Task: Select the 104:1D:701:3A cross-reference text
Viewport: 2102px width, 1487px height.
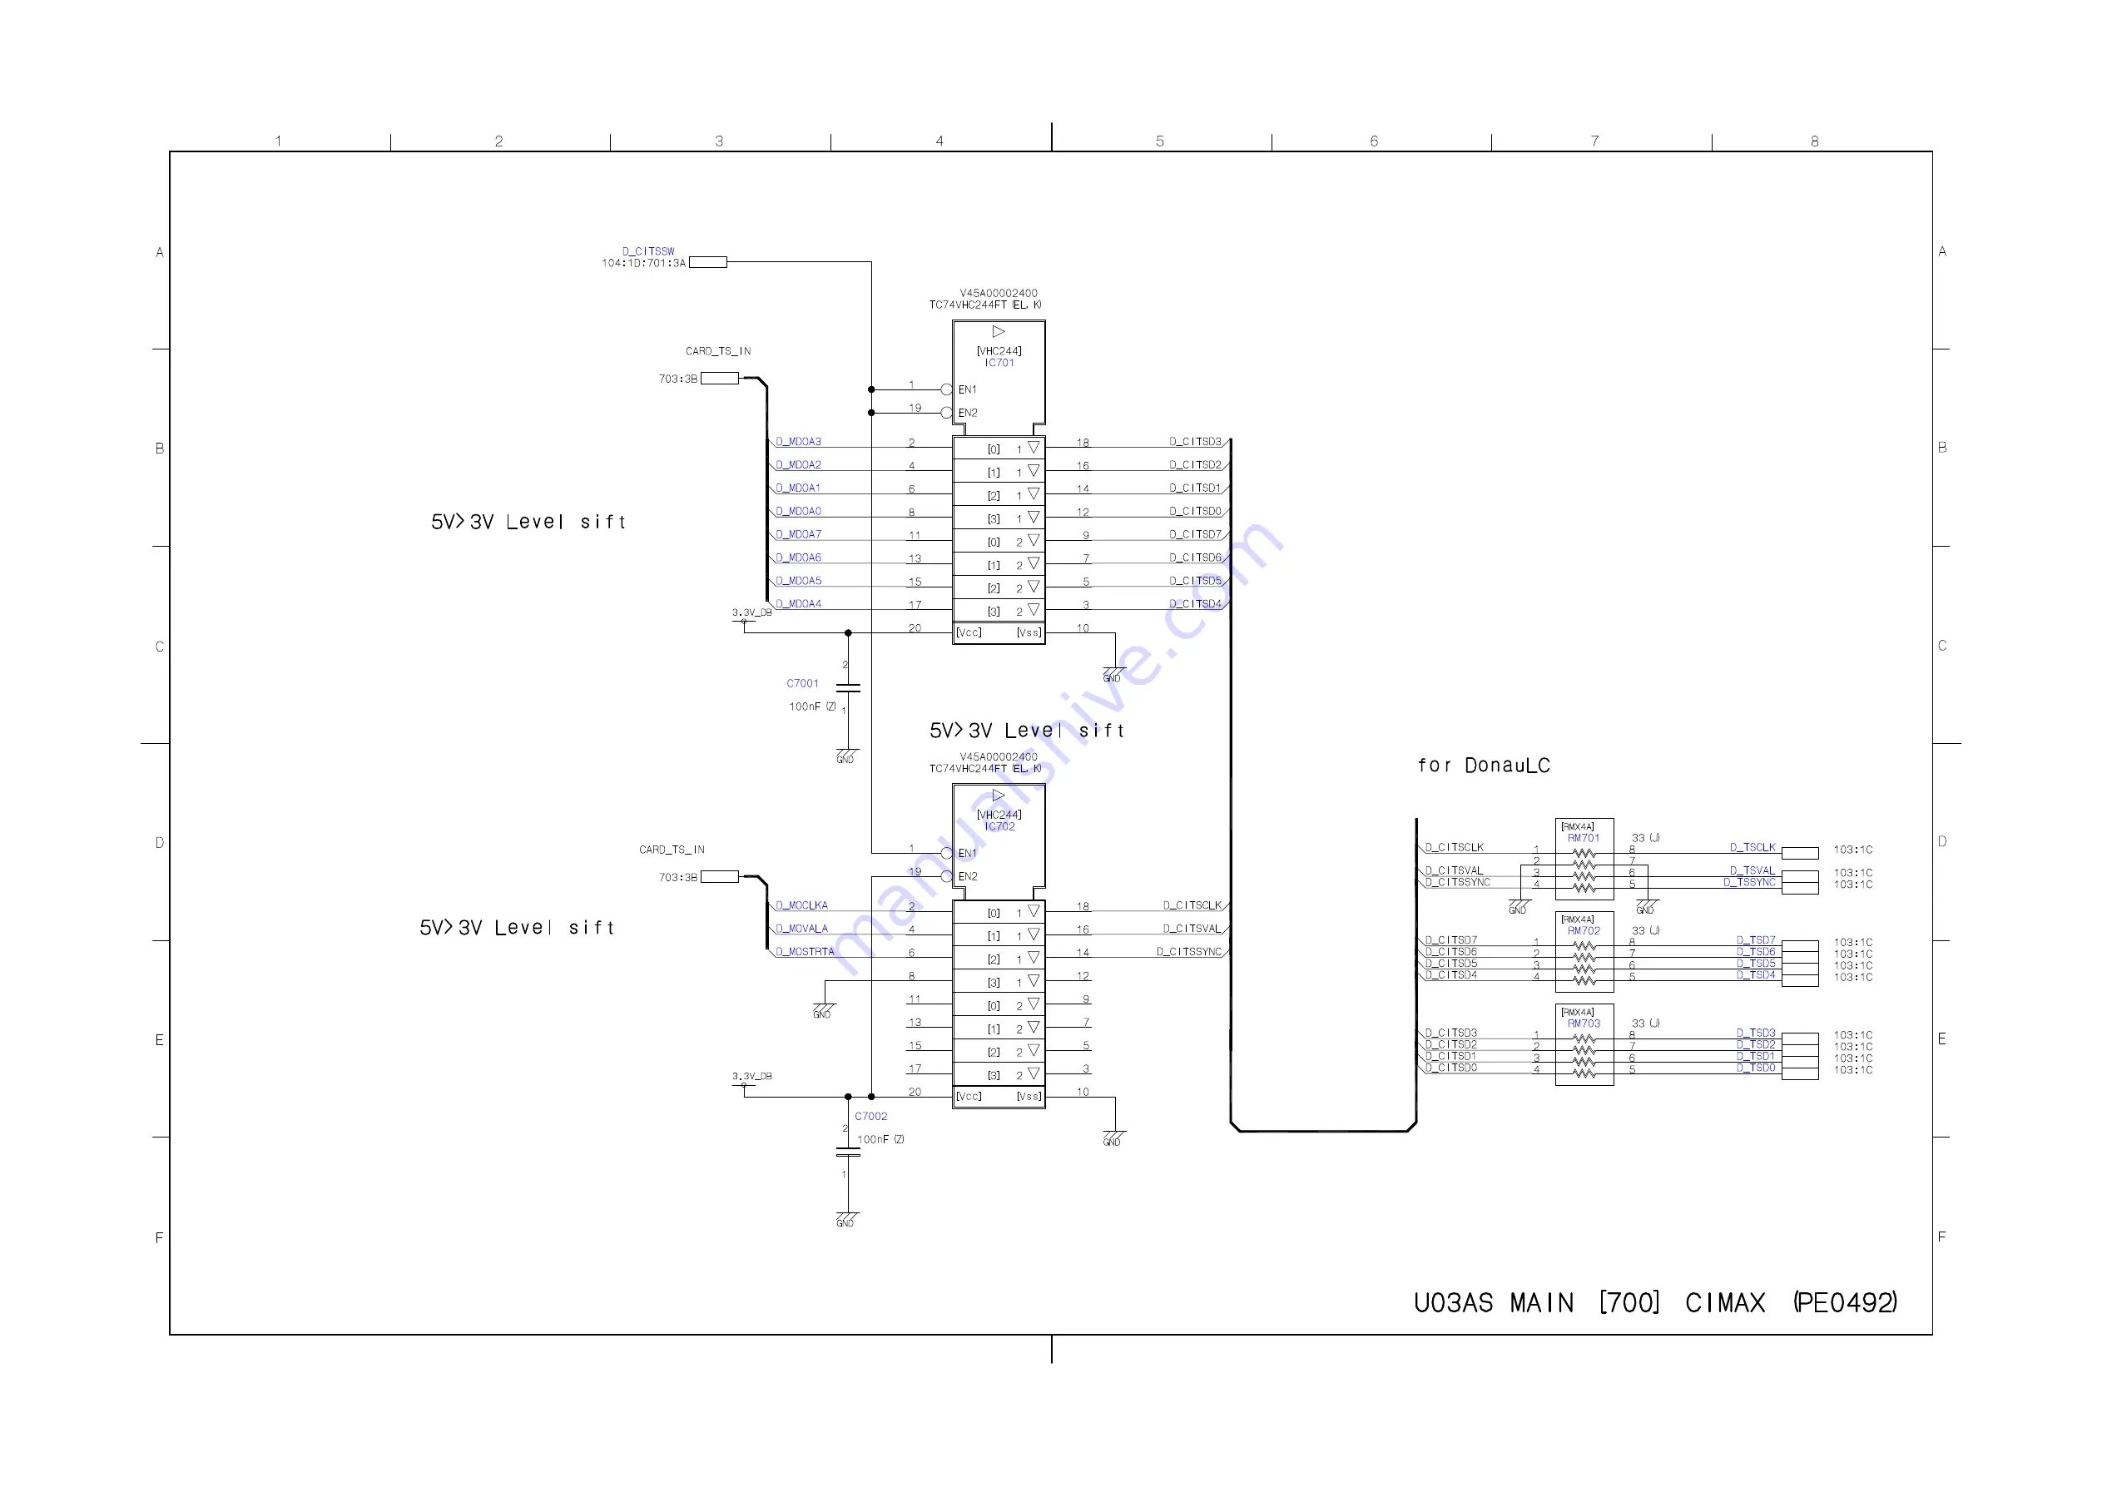Action: coord(642,263)
